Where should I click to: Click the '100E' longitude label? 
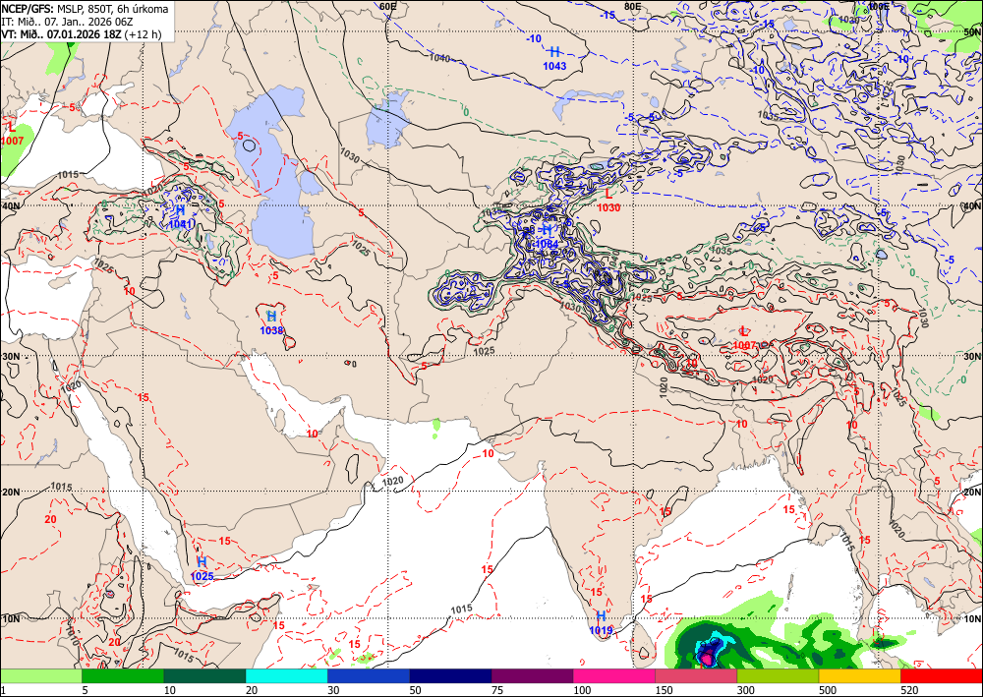point(878,6)
